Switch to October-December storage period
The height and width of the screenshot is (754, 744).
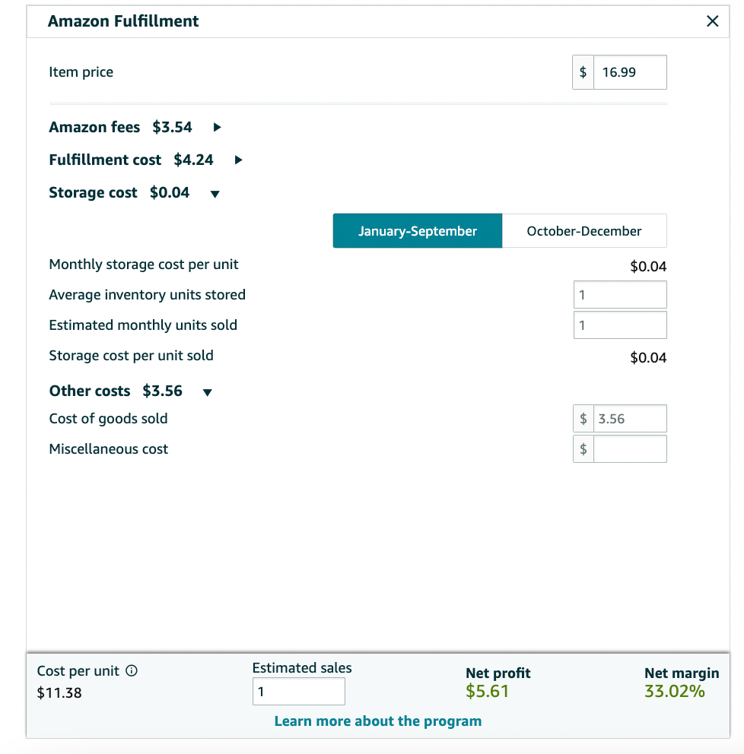584,231
